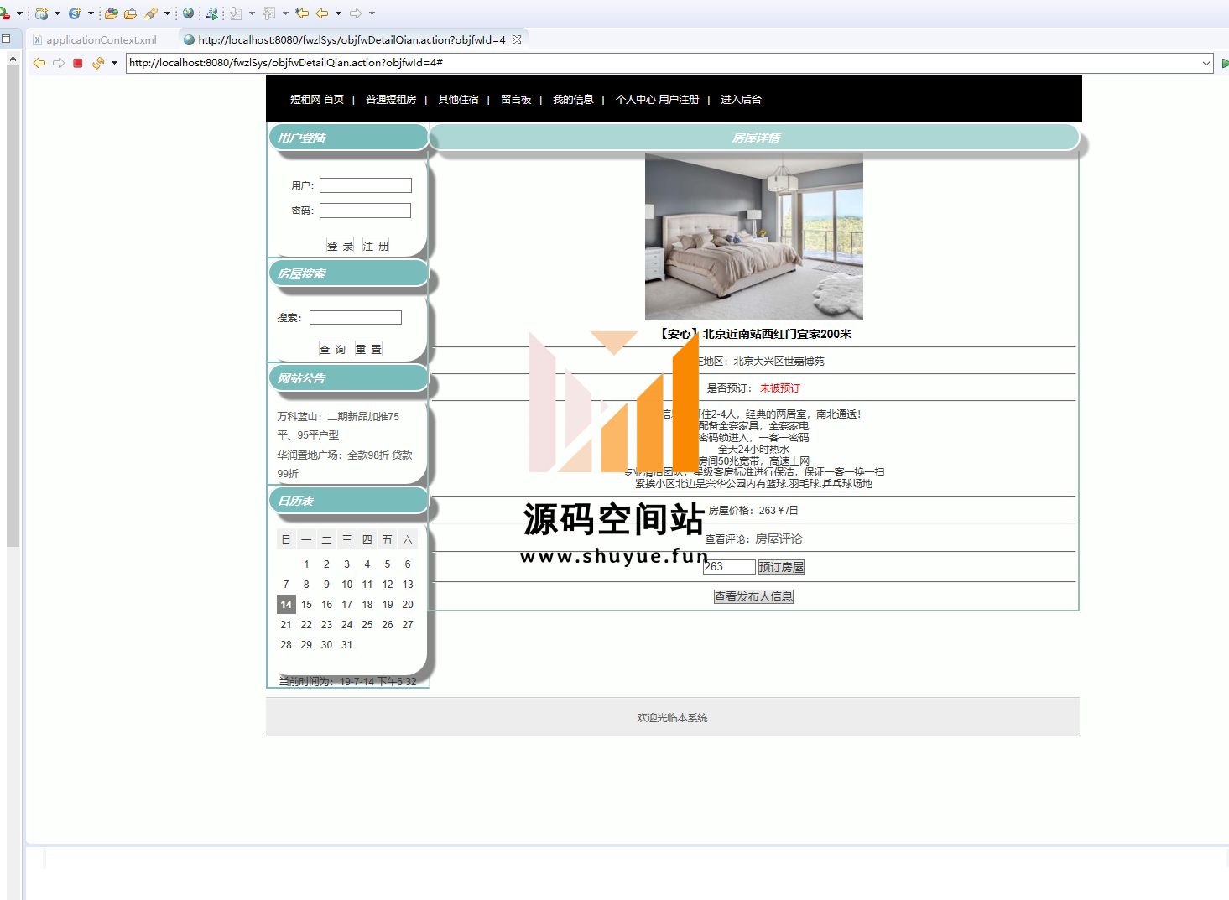Click the 搜索 house search input field
1229x900 pixels.
[356, 317]
